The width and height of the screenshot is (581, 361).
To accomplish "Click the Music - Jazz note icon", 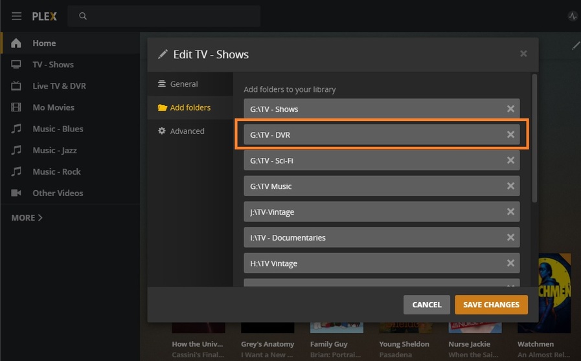I will (16, 150).
